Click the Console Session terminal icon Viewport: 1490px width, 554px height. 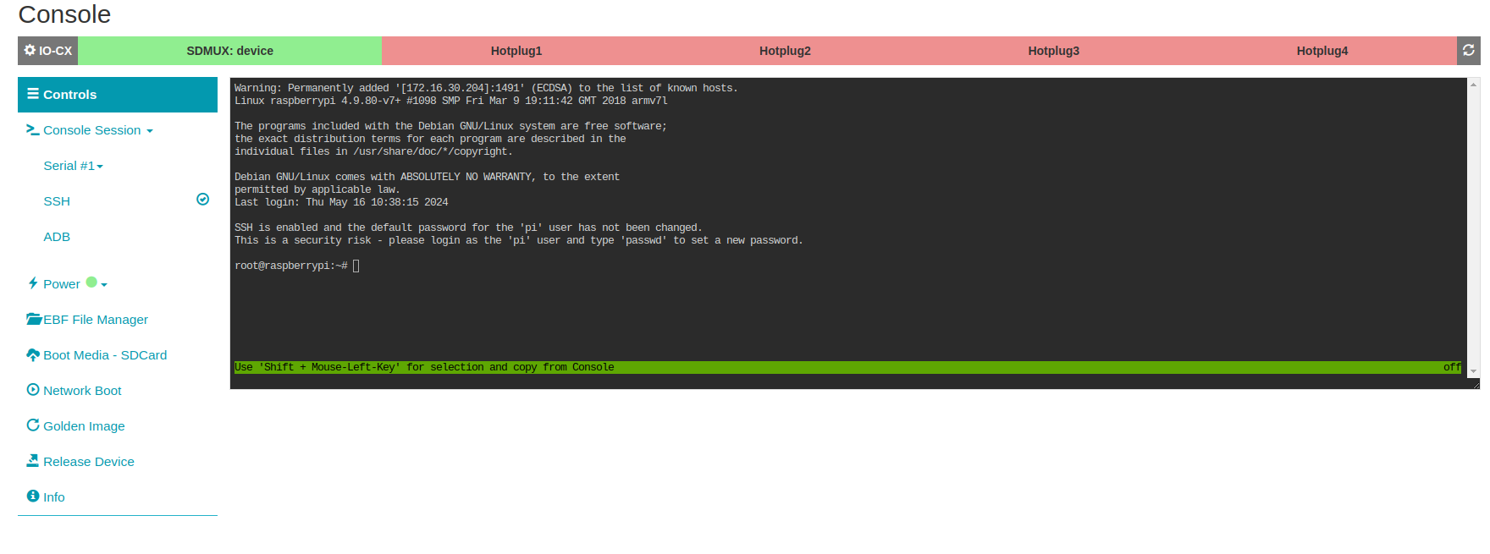[x=33, y=129]
